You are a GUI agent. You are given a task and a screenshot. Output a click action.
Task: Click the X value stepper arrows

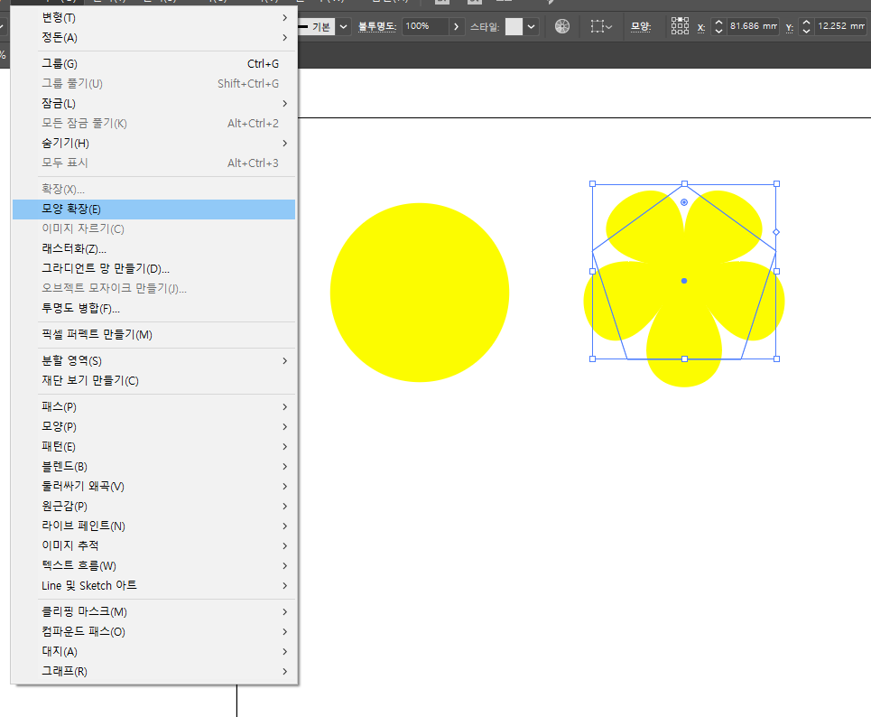718,26
